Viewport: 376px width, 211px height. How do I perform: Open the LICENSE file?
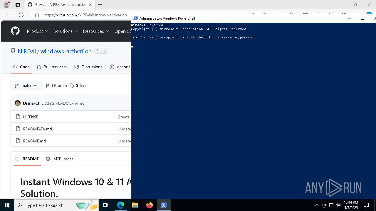31,117
